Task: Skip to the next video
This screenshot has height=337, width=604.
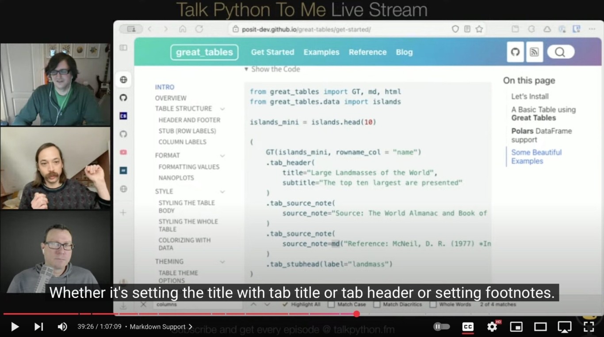Action: (x=38, y=327)
